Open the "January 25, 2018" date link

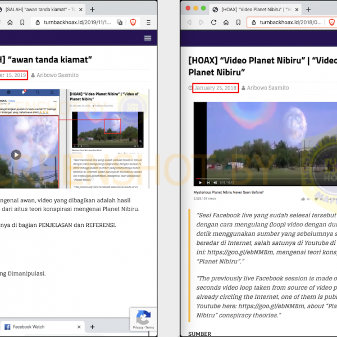tap(215, 88)
